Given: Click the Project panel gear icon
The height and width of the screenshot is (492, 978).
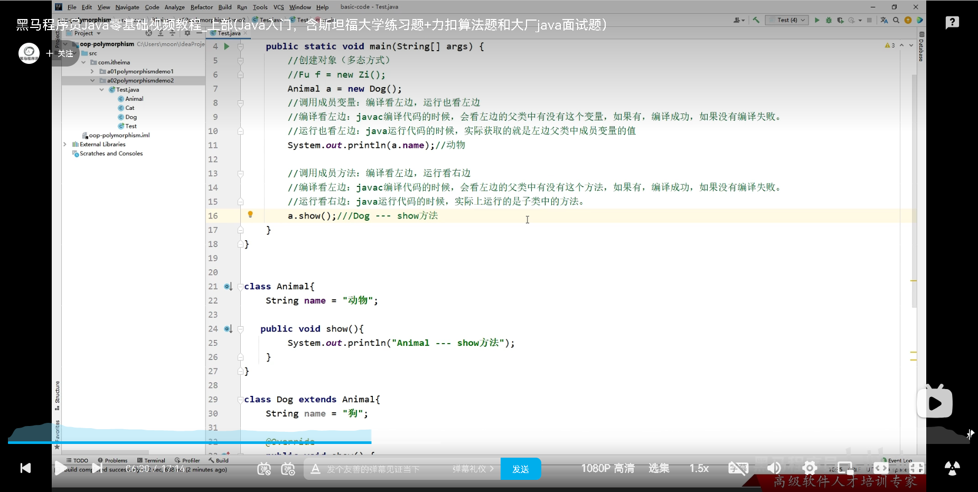Looking at the screenshot, I should point(187,33).
